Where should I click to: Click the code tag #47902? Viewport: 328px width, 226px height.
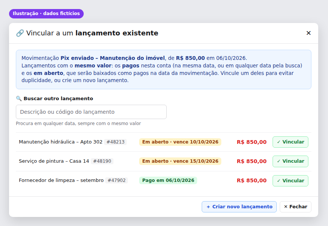[116, 180]
